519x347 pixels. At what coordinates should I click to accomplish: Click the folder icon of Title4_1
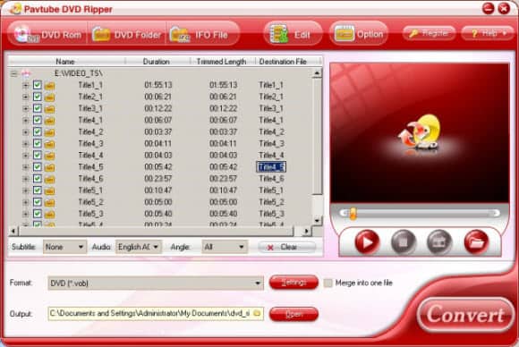tap(49, 121)
